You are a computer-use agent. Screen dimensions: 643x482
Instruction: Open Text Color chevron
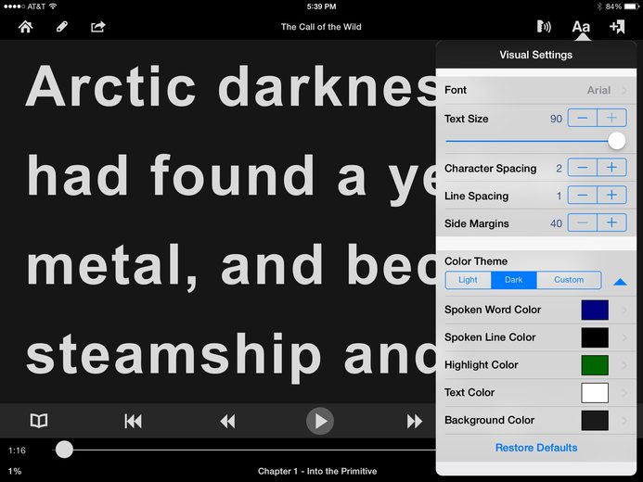tap(624, 393)
